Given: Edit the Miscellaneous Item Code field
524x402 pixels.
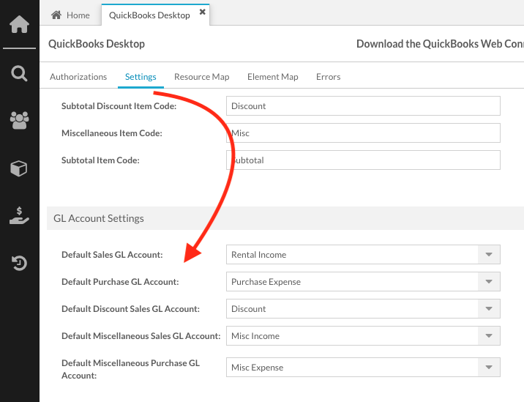Looking at the screenshot, I should pyautogui.click(x=363, y=133).
